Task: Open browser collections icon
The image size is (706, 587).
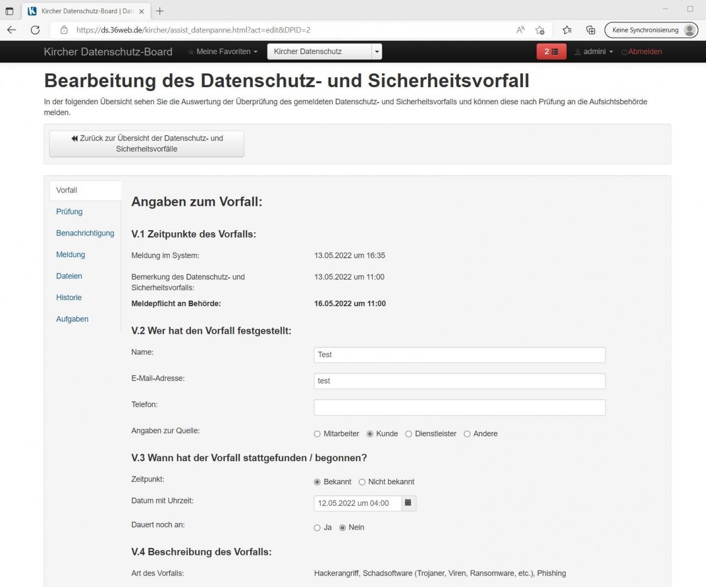Action: (x=590, y=30)
